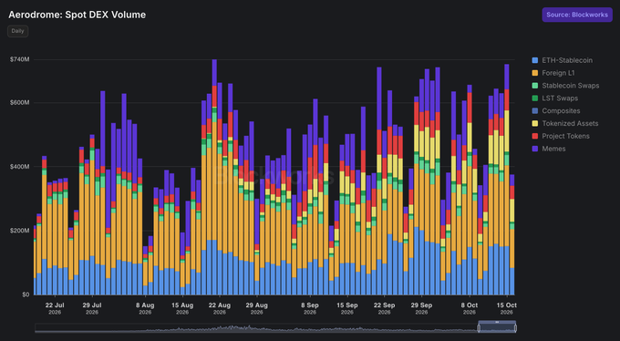Image resolution: width=620 pixels, height=341 pixels.
Task: Click the Project Tokens red swatch
Action: [535, 137]
